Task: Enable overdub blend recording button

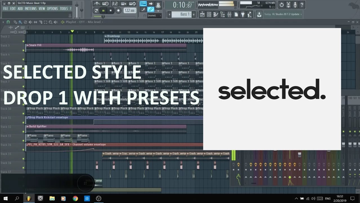Action: point(124,4)
